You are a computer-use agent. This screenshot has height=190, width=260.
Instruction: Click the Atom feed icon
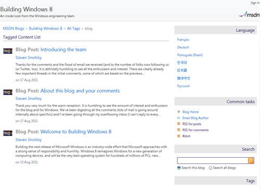178,136
